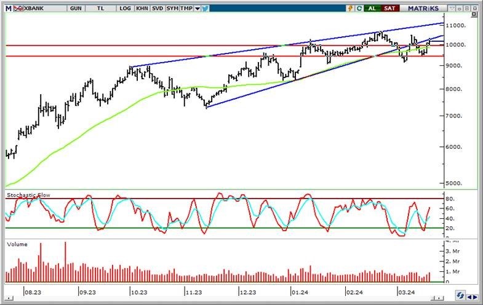Click the green C refresh icon

point(359,9)
